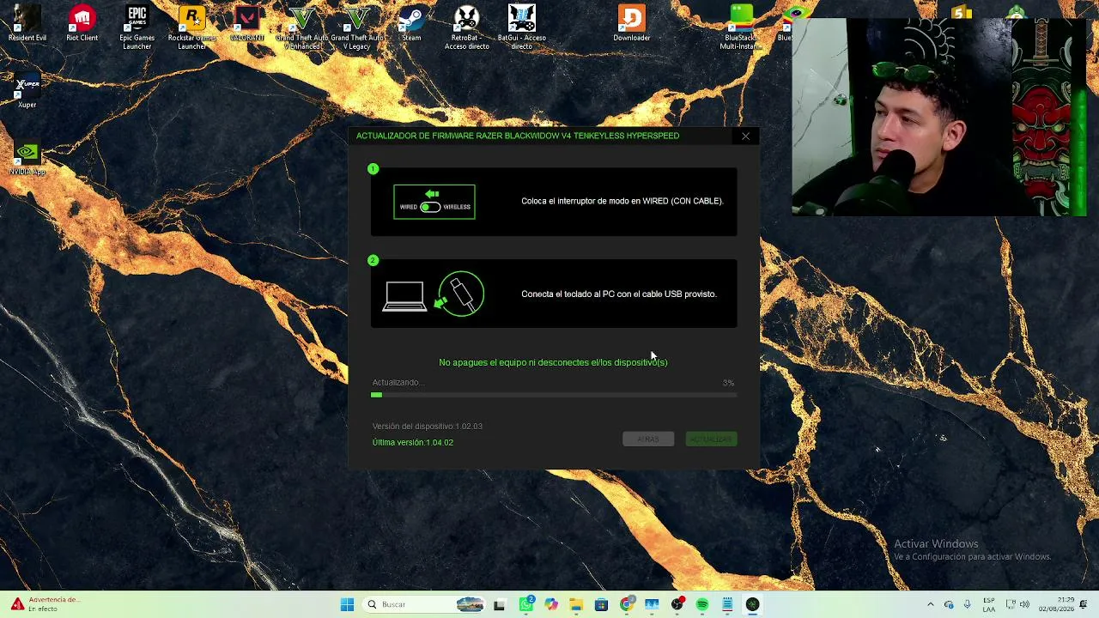Open the Photos app taskbar icon

click(x=652, y=604)
